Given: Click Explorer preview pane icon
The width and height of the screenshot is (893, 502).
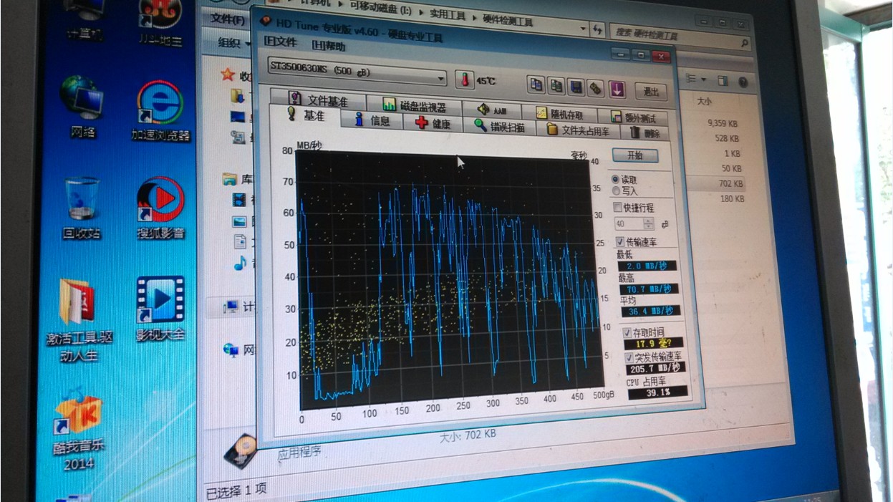Looking at the screenshot, I should (x=723, y=81).
